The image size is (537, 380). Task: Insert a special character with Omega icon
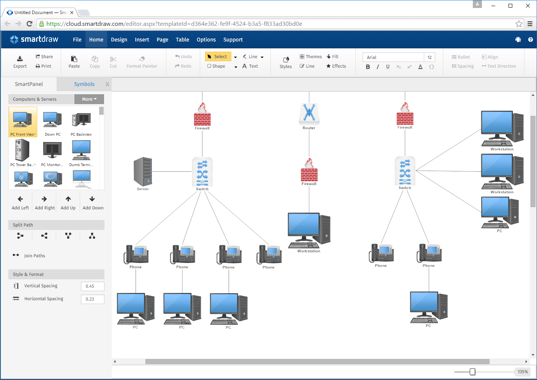(431, 67)
